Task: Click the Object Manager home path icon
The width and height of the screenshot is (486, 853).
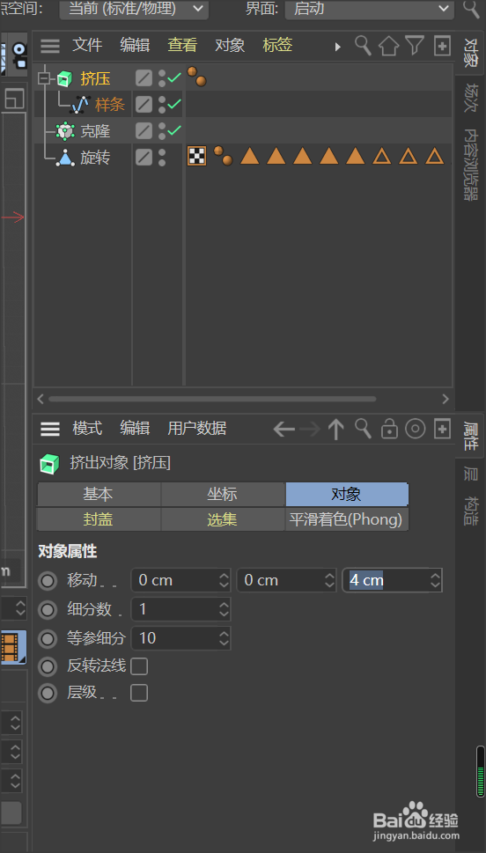Action: [x=388, y=46]
